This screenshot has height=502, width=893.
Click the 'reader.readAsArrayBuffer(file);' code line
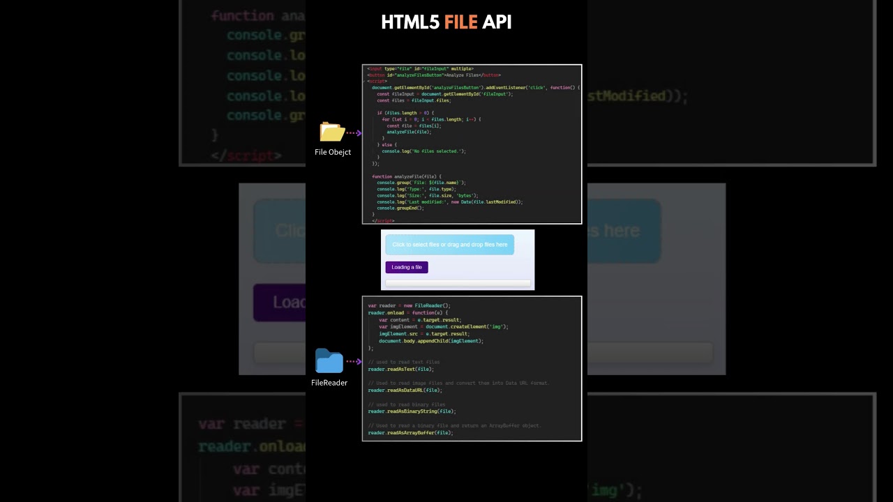point(411,433)
